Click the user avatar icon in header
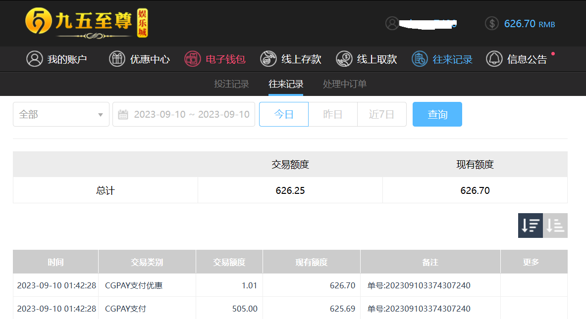The image size is (586, 319). (392, 24)
